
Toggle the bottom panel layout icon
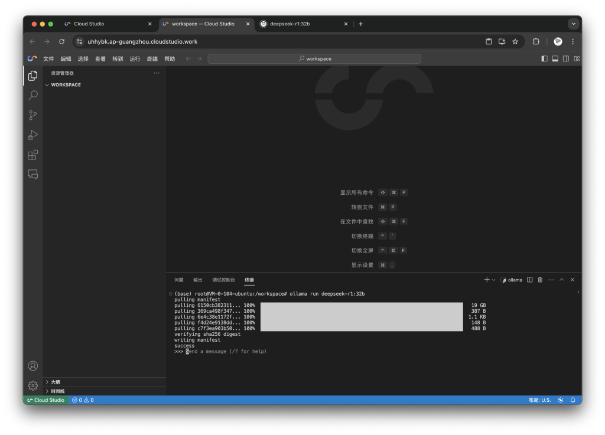pos(555,58)
